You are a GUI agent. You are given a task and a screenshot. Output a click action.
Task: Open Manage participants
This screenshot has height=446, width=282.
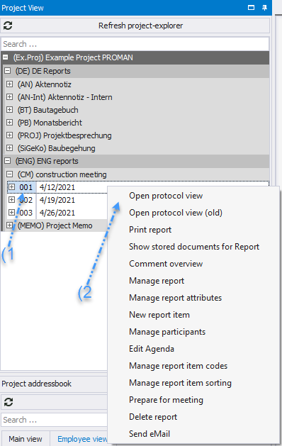pyautogui.click(x=167, y=332)
